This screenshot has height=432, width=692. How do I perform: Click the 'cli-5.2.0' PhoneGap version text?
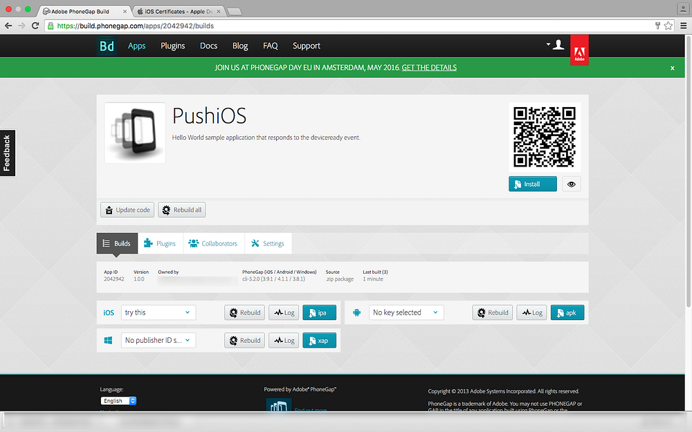pos(273,279)
